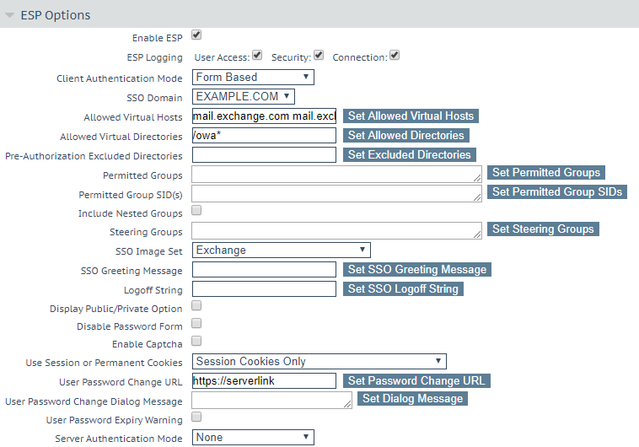Click Set Excluded Directories button
This screenshot has width=639, height=447.
(x=410, y=155)
